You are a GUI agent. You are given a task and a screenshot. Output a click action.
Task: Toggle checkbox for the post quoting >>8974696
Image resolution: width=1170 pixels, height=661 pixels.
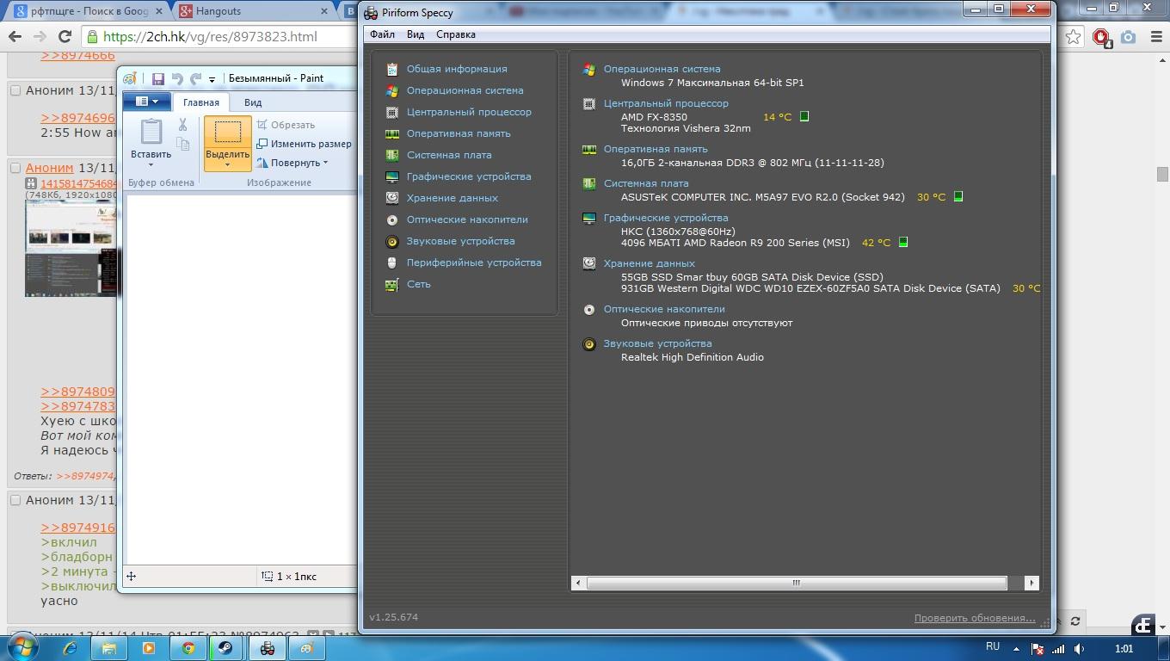[15, 90]
